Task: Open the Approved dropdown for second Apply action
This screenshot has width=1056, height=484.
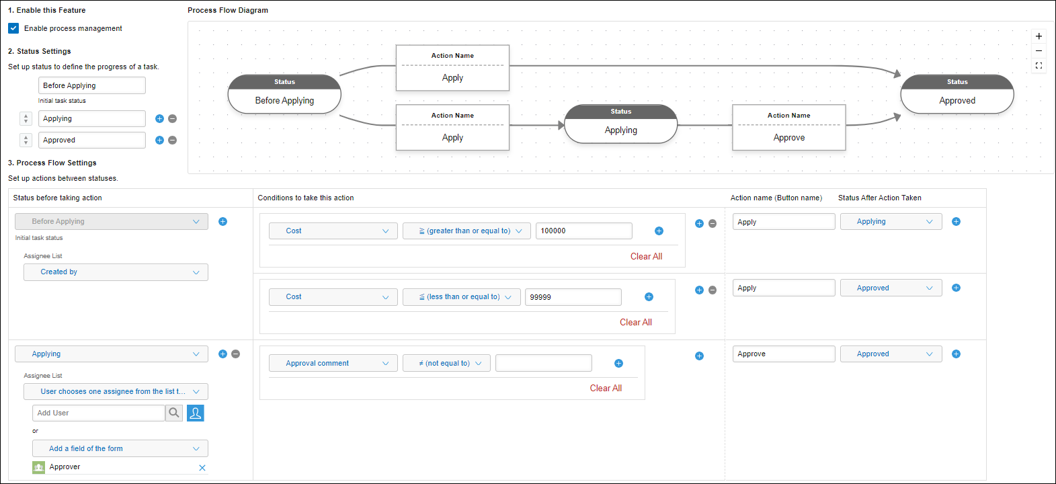Action: pyautogui.click(x=891, y=288)
